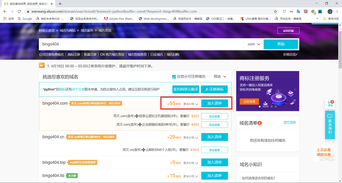This screenshot has height=183, width=342.
Task: Clear the domain list link
Action: [x=289, y=122]
